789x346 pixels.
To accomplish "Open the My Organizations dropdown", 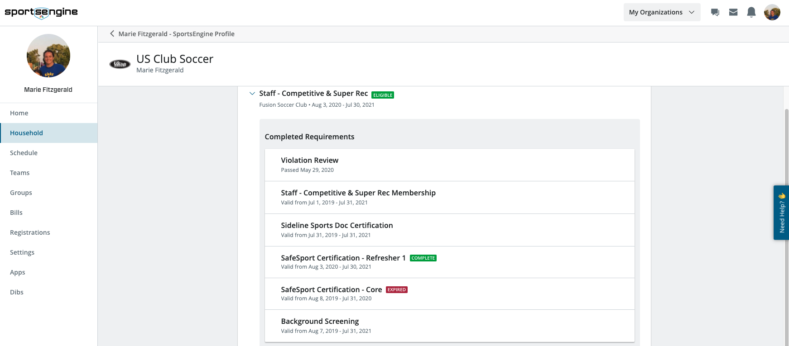I will [661, 12].
